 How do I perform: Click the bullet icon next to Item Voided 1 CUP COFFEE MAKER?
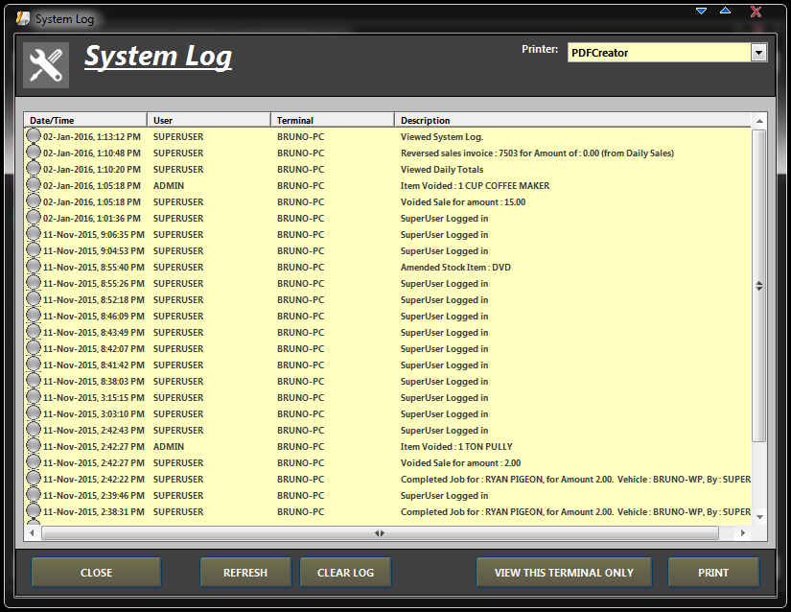(x=33, y=185)
